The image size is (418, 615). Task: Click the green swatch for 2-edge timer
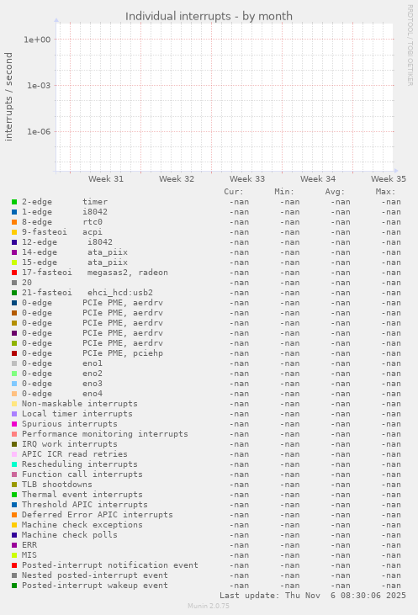[x=14, y=202]
